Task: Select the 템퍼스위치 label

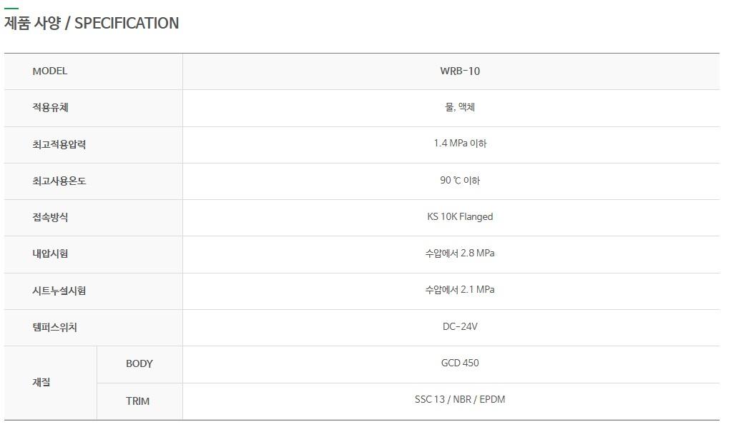Action: coord(54,327)
